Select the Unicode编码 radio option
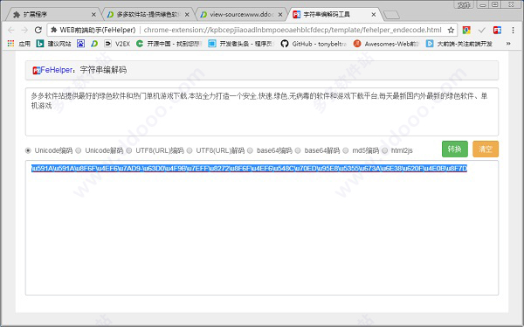 coord(28,150)
